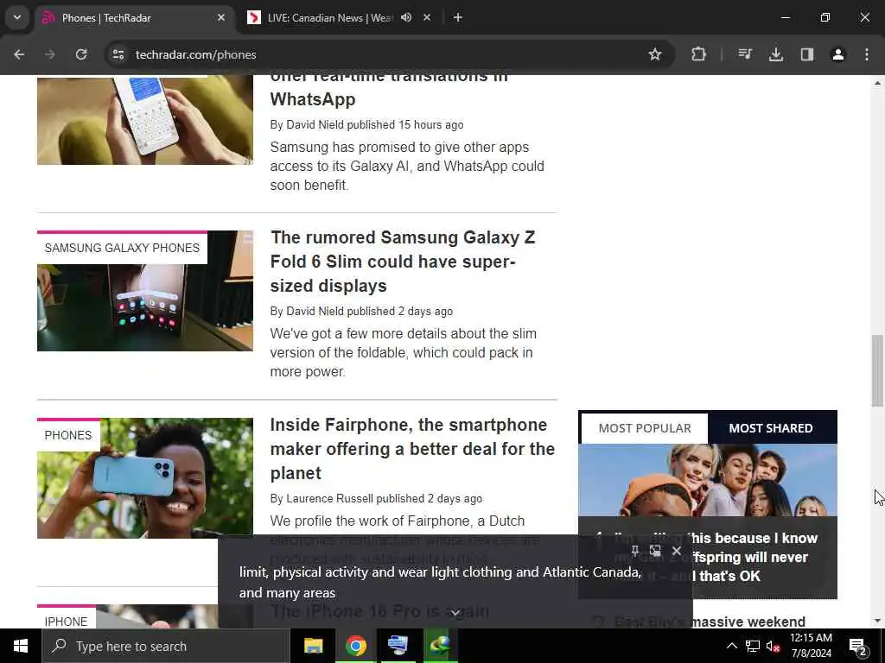Open the Extensions puzzle icon
885x663 pixels.
pyautogui.click(x=698, y=54)
